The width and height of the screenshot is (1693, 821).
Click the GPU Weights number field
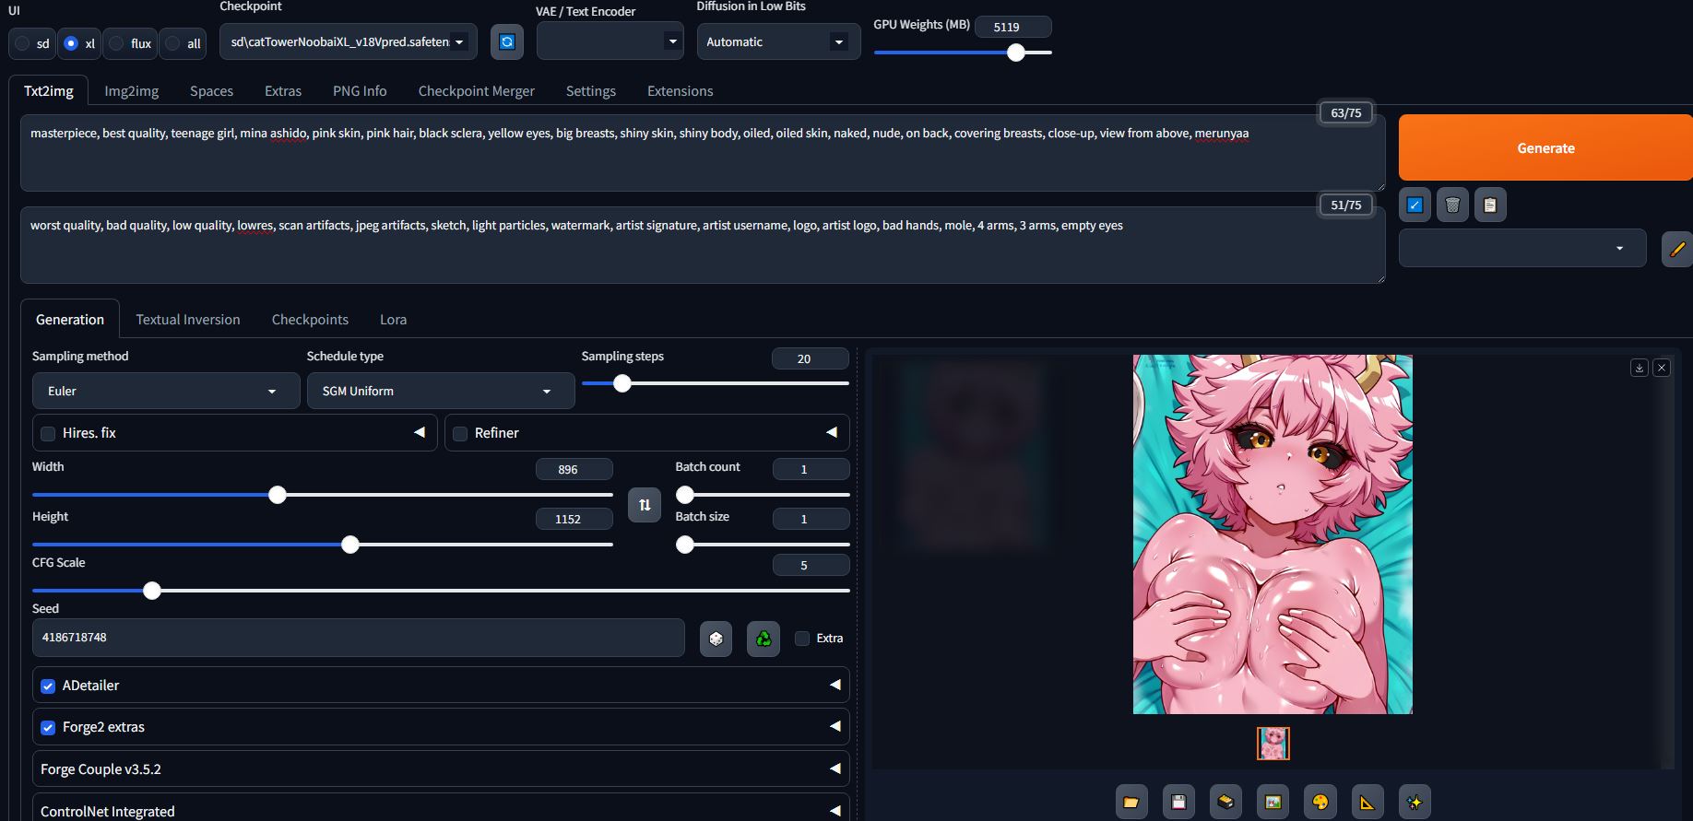click(x=1012, y=27)
